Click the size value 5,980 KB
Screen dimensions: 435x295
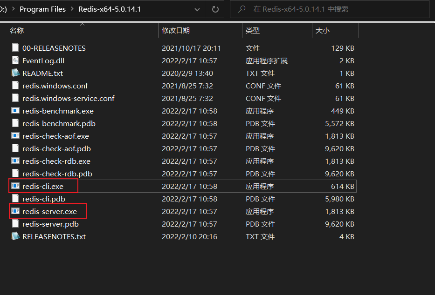(x=339, y=199)
